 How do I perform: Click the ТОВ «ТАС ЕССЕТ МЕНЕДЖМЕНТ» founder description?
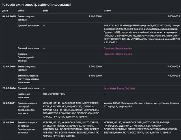point(142,34)
